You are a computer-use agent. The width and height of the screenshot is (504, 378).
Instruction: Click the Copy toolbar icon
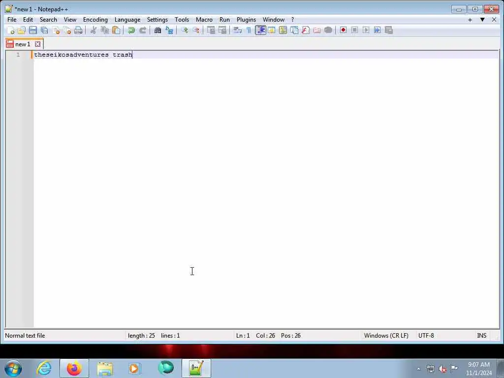click(105, 30)
